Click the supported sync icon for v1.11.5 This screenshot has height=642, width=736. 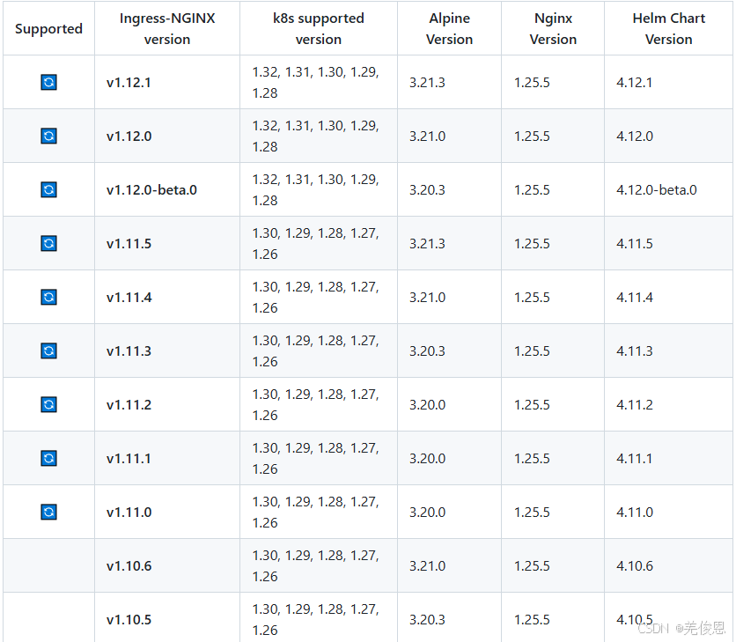(48, 243)
